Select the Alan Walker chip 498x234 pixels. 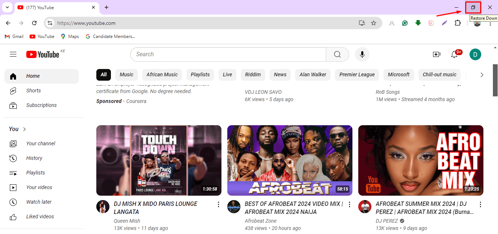click(313, 74)
